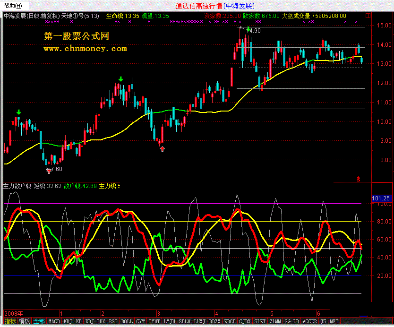Open the 帮助(H) help menu
Screen dimensions: 394x327
(13, 5)
